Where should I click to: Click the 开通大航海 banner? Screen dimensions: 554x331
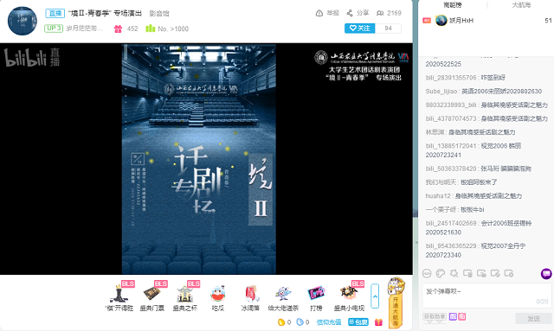click(396, 302)
